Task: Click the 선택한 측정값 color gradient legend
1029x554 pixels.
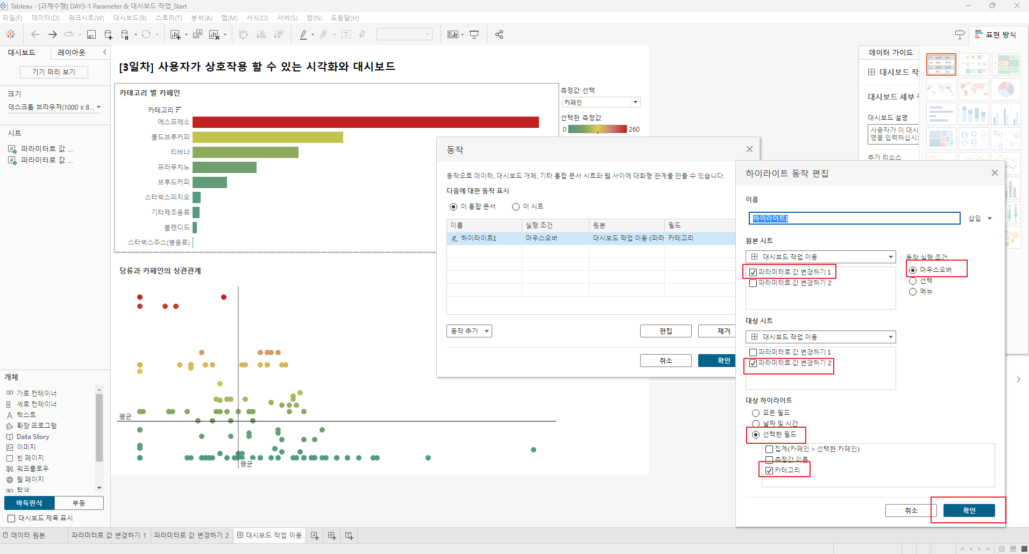Action: click(x=598, y=129)
